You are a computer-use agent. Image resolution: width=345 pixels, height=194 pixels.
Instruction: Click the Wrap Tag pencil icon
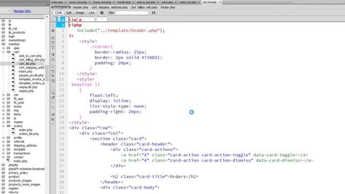click(53, 98)
